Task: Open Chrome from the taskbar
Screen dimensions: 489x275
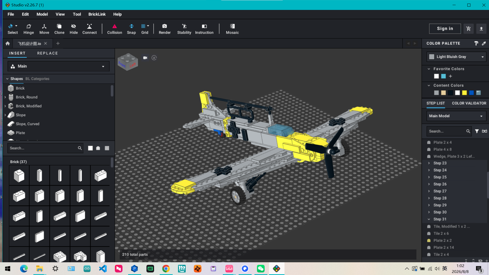Action: pos(166,269)
